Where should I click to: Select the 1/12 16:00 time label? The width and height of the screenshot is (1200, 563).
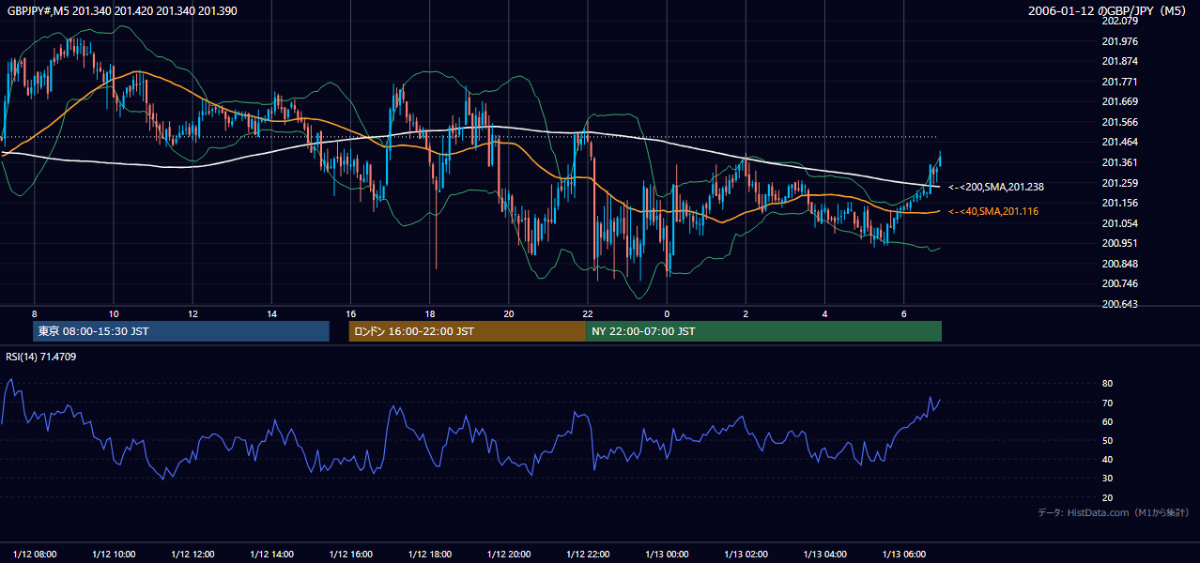352,554
